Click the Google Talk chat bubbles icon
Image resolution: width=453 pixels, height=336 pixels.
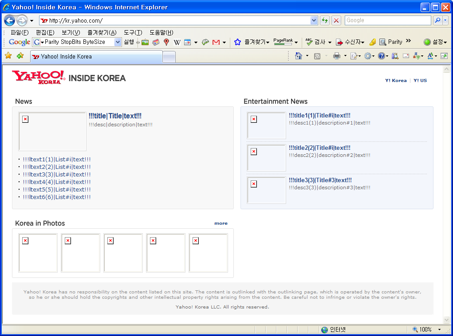tap(205, 42)
